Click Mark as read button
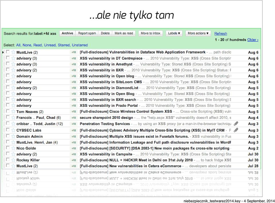 tap(124, 33)
